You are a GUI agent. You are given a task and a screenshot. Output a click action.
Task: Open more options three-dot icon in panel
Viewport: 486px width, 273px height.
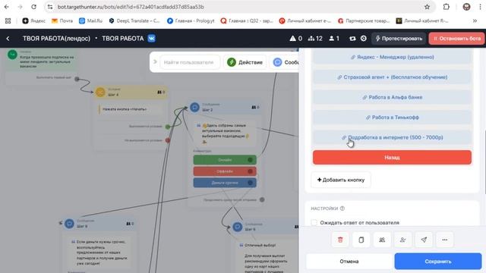(445, 240)
